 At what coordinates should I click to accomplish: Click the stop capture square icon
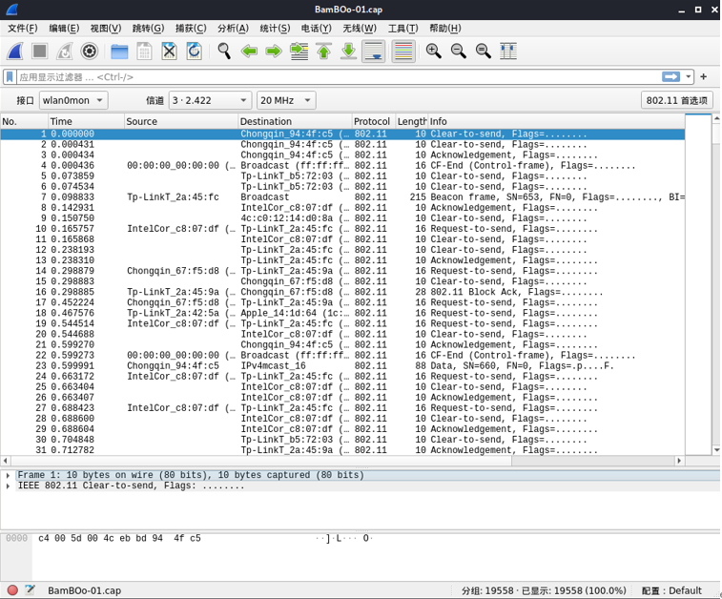click(x=40, y=51)
